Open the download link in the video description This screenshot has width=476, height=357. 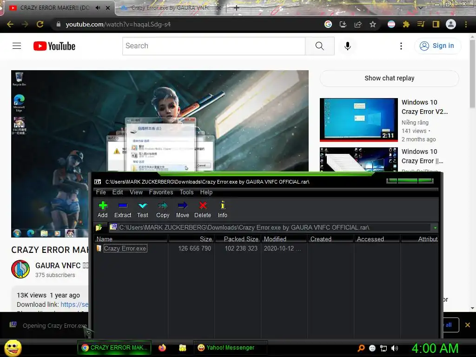[x=74, y=304]
